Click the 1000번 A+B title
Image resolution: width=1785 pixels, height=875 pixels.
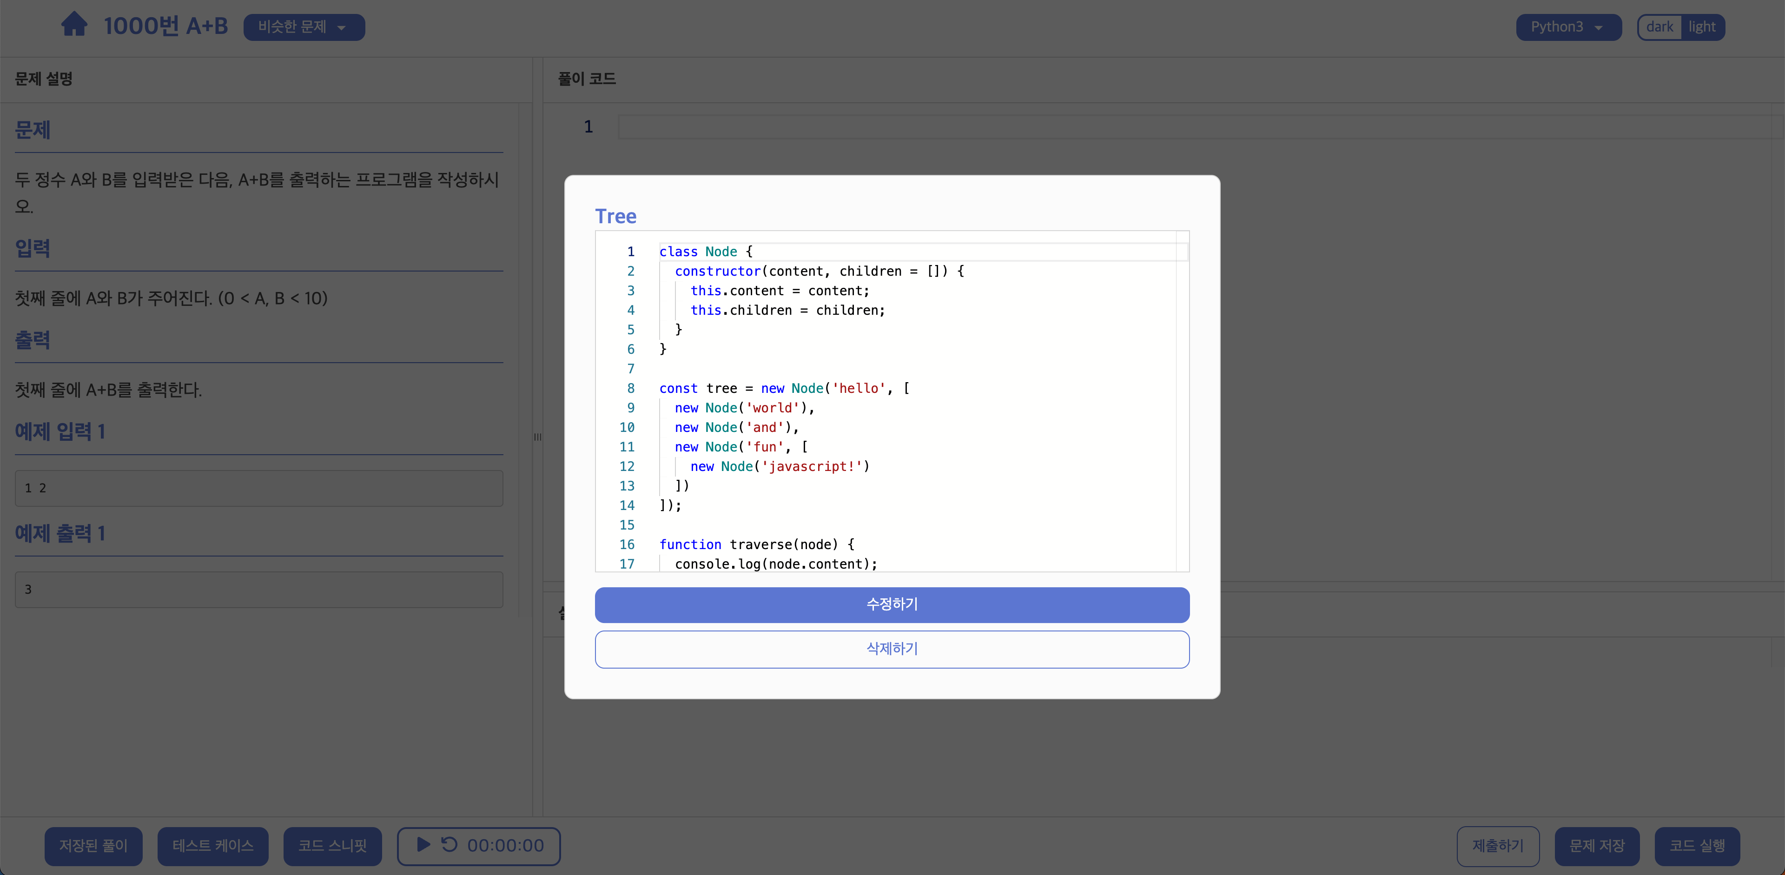[x=165, y=27]
